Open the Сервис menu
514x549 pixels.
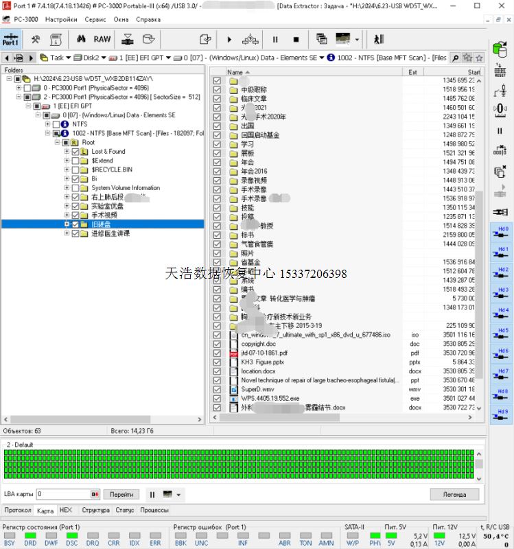(x=95, y=20)
